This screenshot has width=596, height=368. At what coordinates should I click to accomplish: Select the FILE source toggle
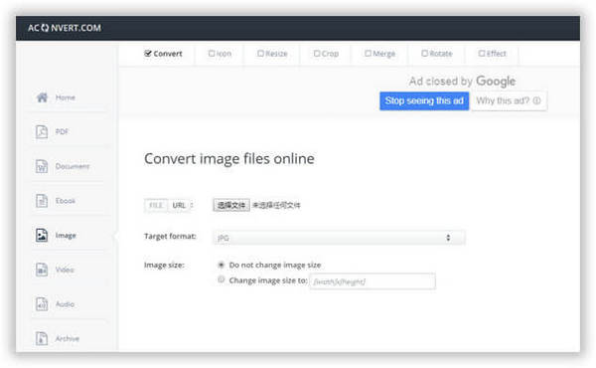point(156,205)
